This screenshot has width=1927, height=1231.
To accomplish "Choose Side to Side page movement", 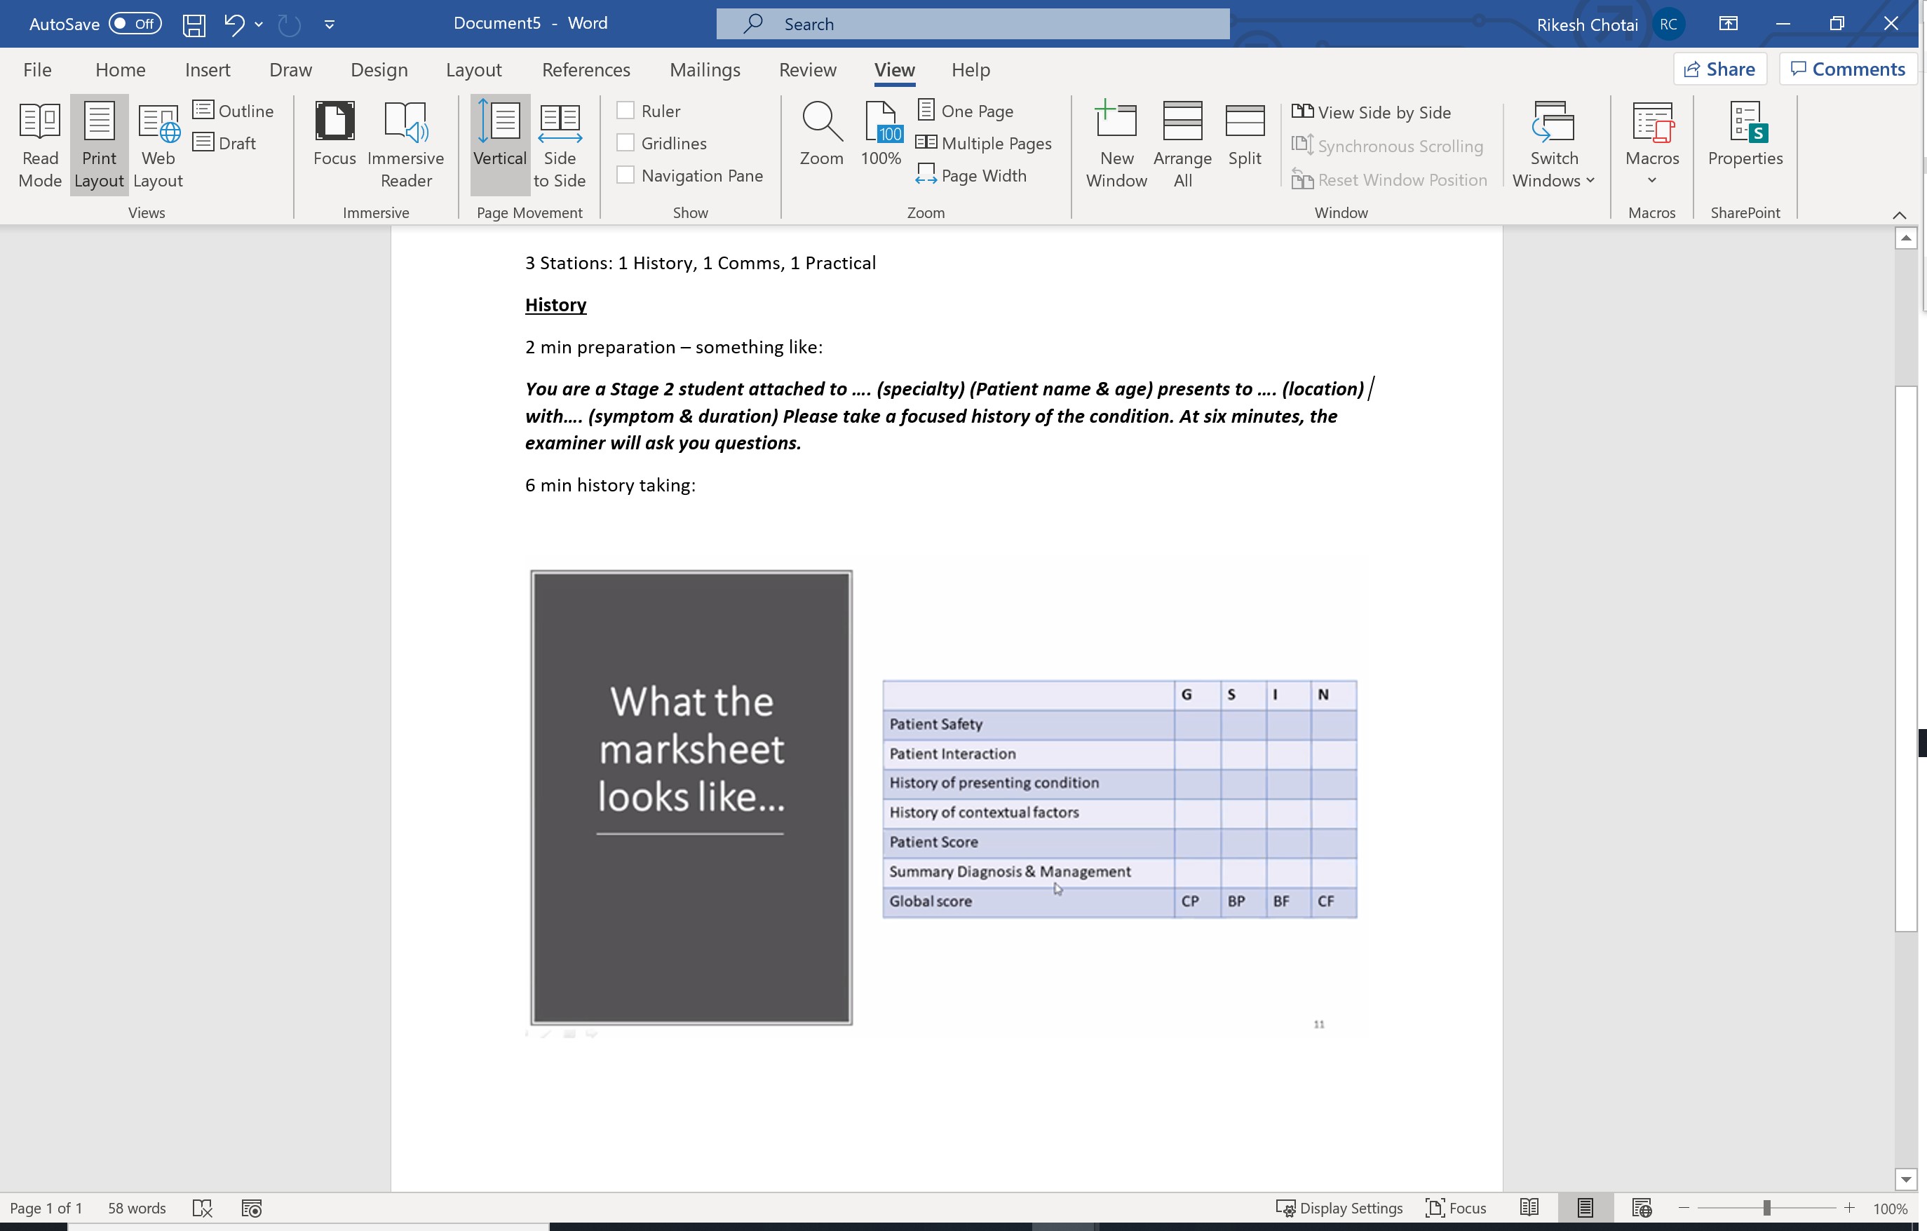I will (x=560, y=145).
